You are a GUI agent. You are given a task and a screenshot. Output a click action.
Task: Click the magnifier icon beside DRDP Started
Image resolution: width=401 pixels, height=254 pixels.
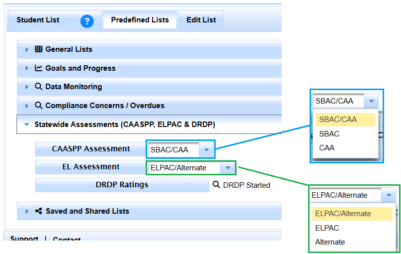tap(216, 185)
